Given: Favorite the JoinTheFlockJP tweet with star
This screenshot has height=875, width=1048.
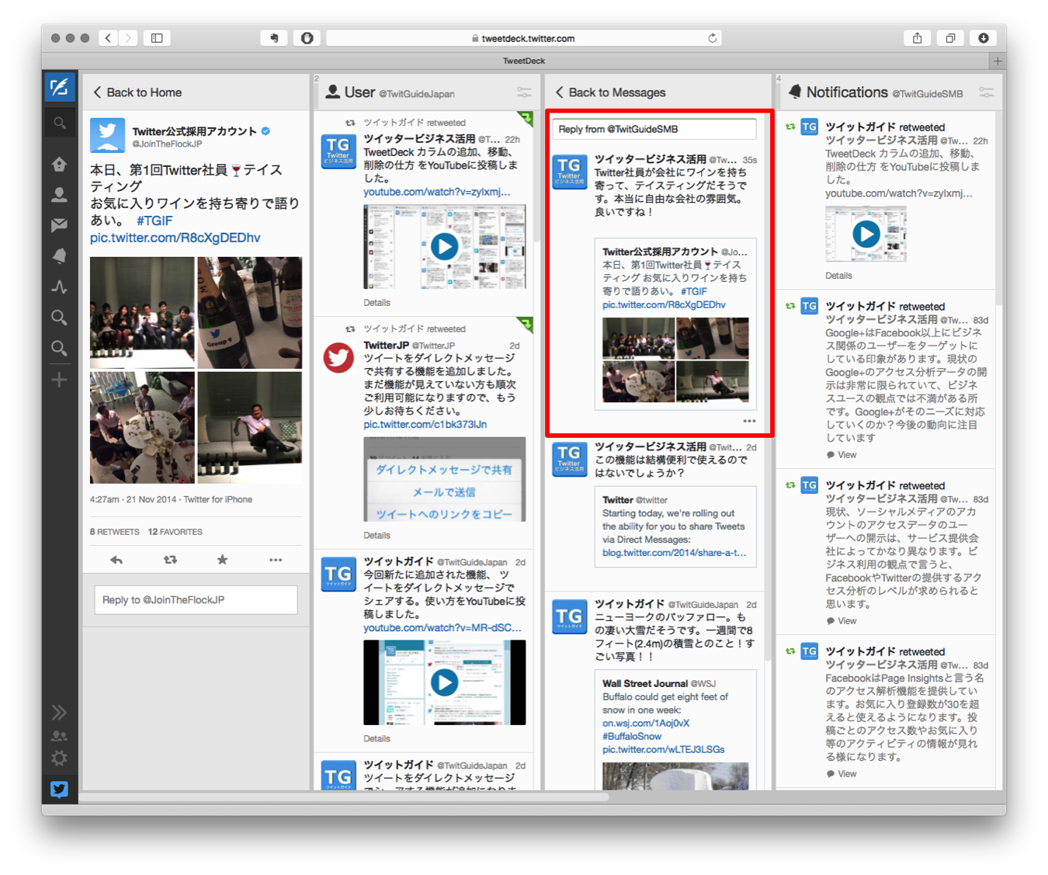Looking at the screenshot, I should tap(222, 560).
